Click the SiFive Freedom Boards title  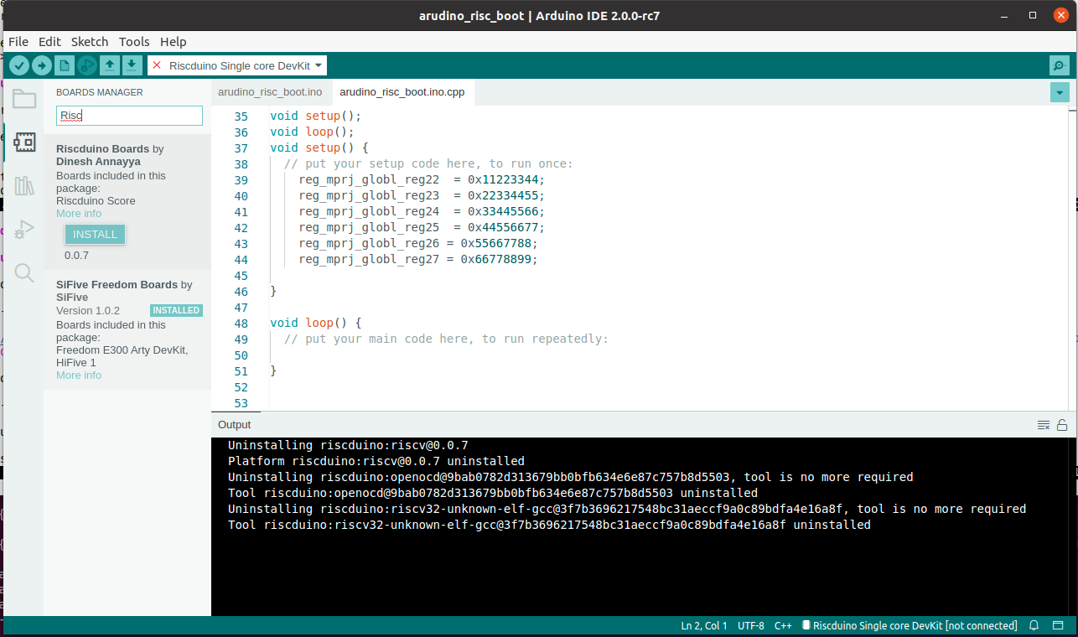[117, 285]
